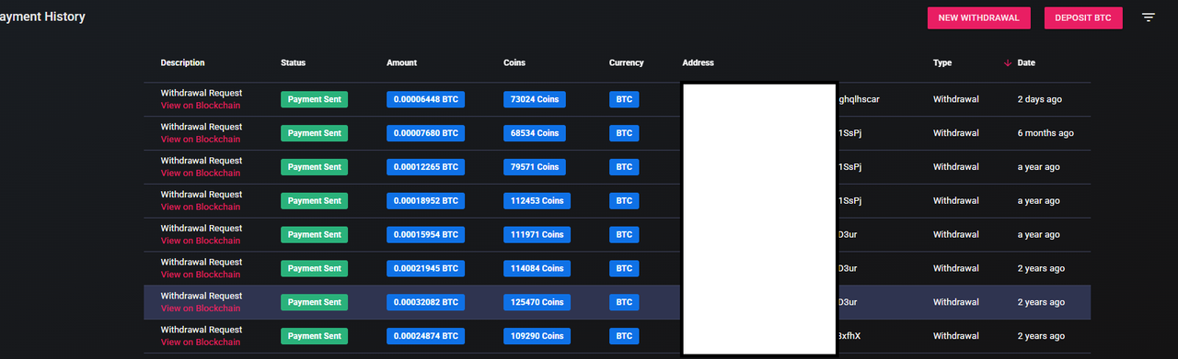This screenshot has width=1178, height=359.
Task: Sort by the Description column header
Action: click(x=182, y=62)
